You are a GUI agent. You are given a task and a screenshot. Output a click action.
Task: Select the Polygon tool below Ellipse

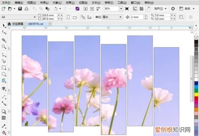(x=4, y=81)
